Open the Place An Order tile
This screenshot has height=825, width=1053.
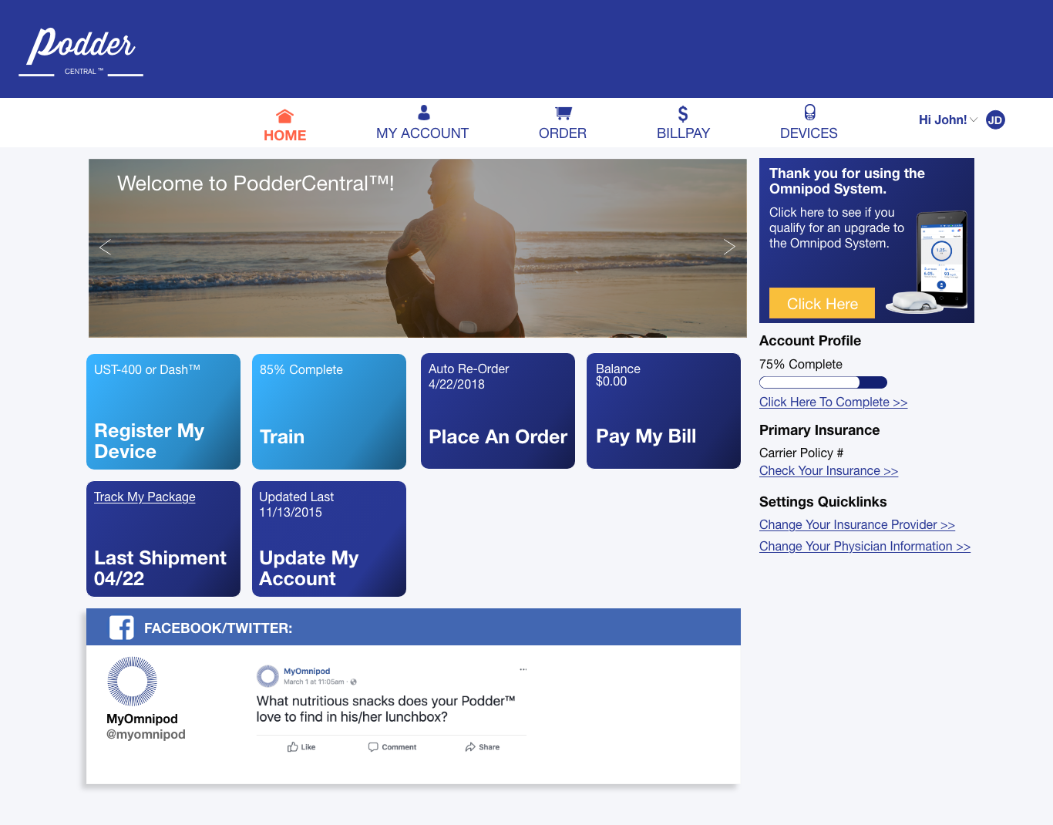498,411
